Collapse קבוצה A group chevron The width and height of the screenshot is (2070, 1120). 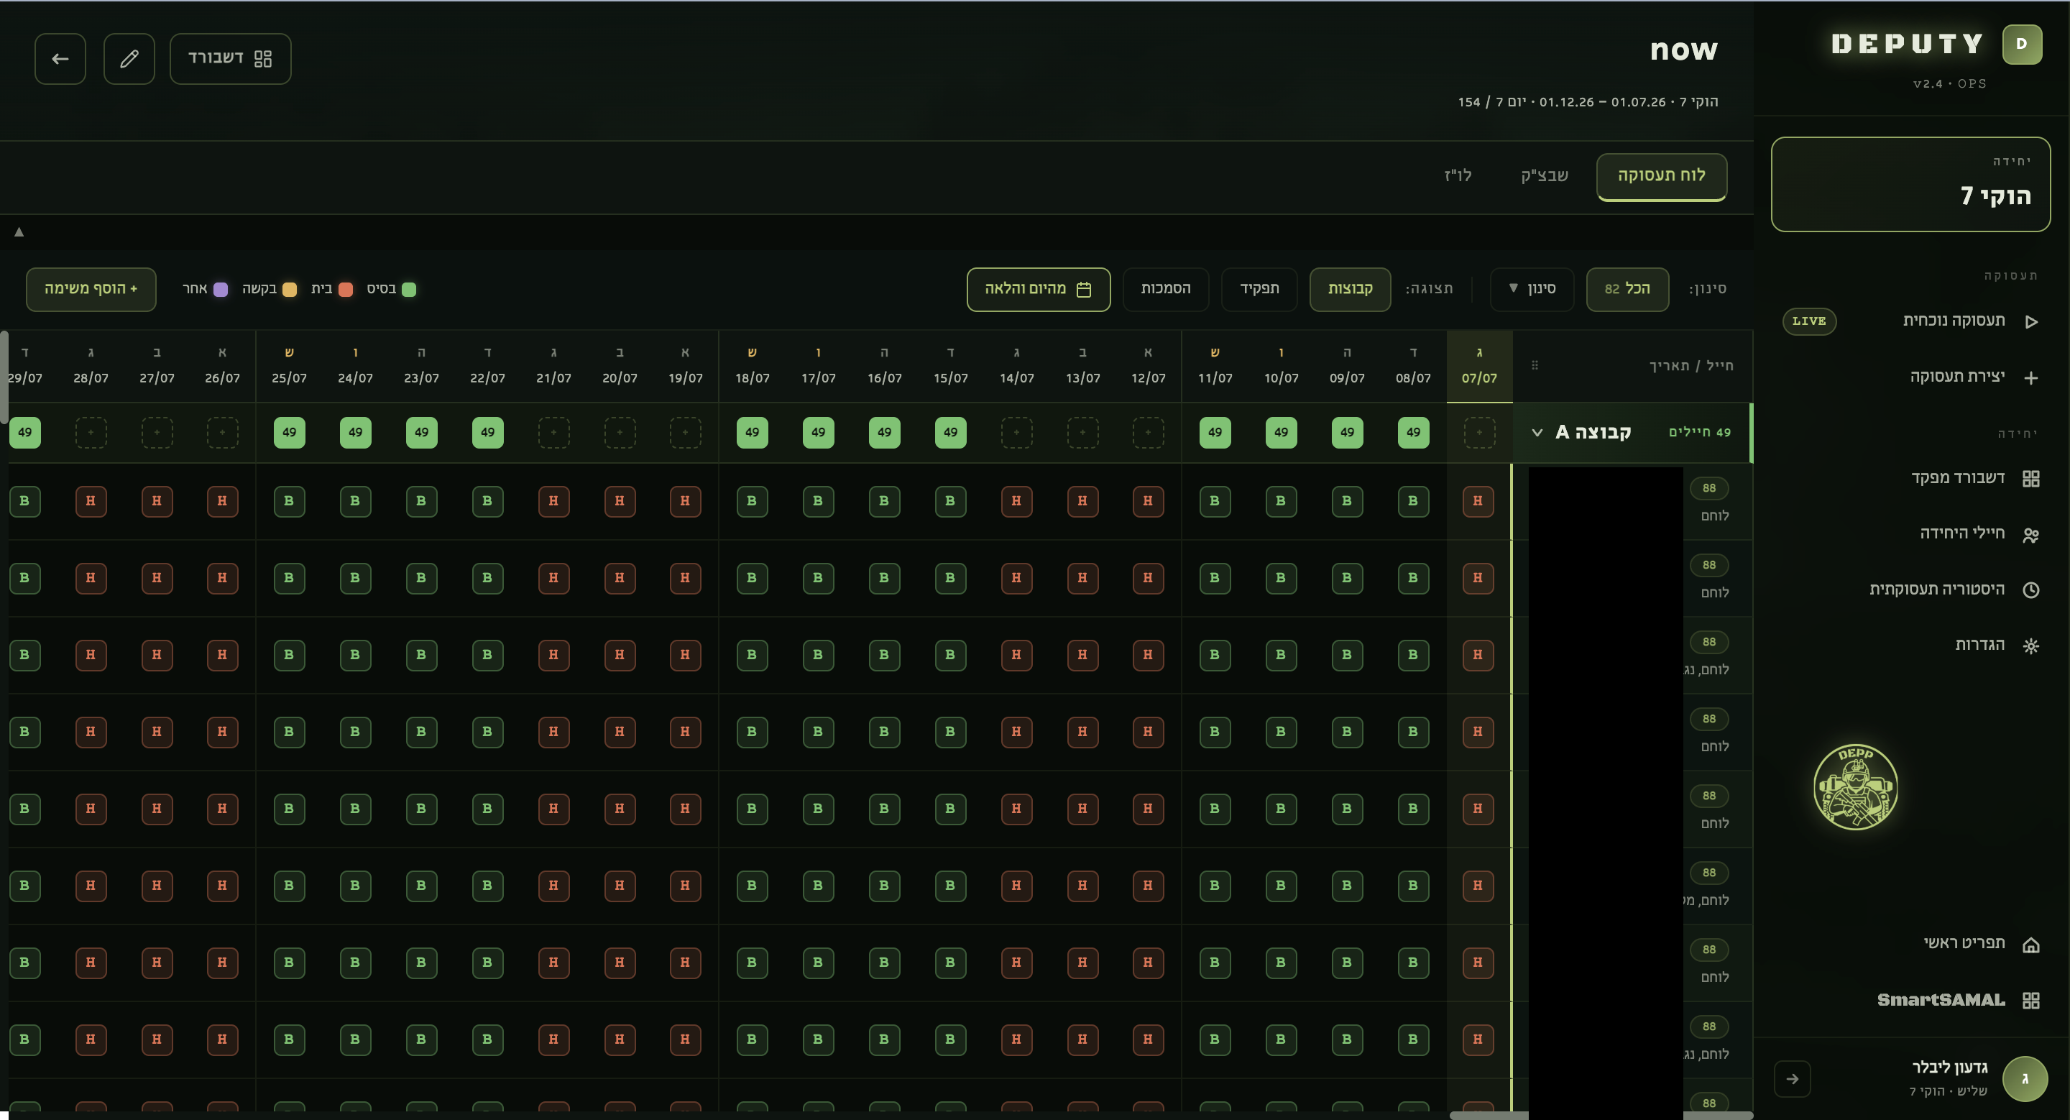(x=1537, y=433)
